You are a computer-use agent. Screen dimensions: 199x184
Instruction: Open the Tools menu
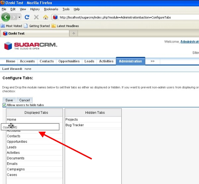pos(66,9)
